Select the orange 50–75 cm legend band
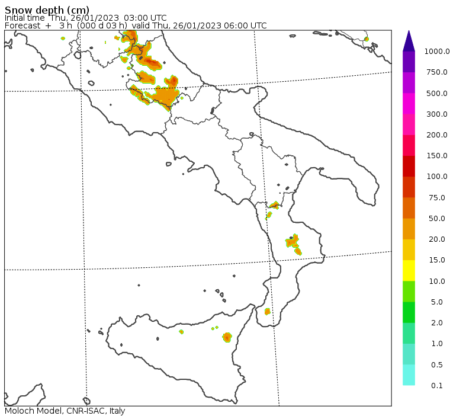 (x=409, y=208)
